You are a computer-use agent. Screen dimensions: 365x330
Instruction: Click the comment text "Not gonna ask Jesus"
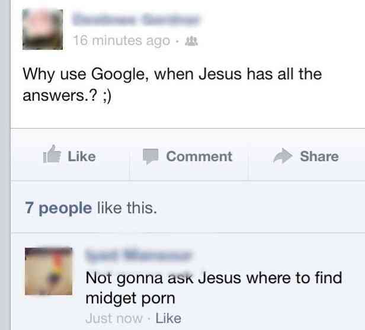[163, 278]
